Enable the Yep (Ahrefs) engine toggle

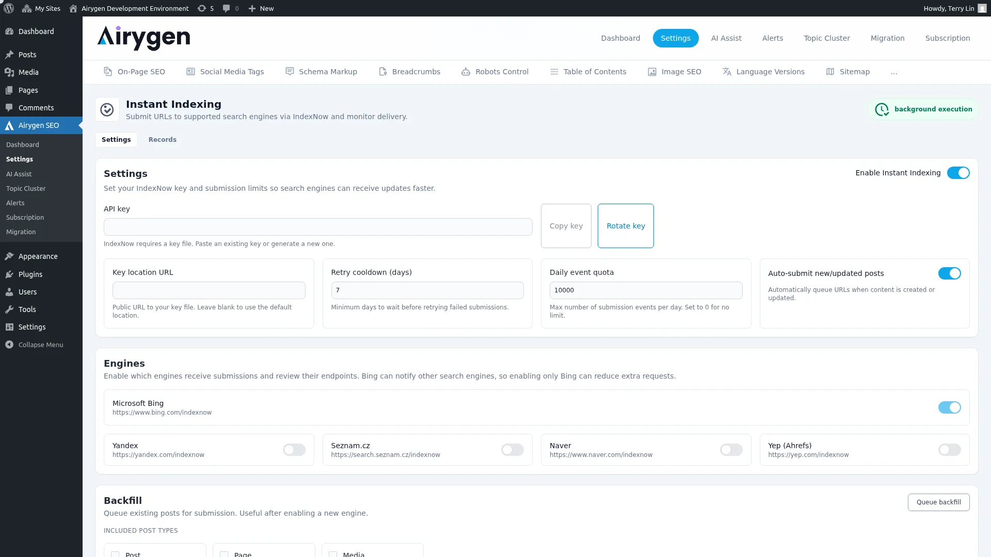click(949, 450)
